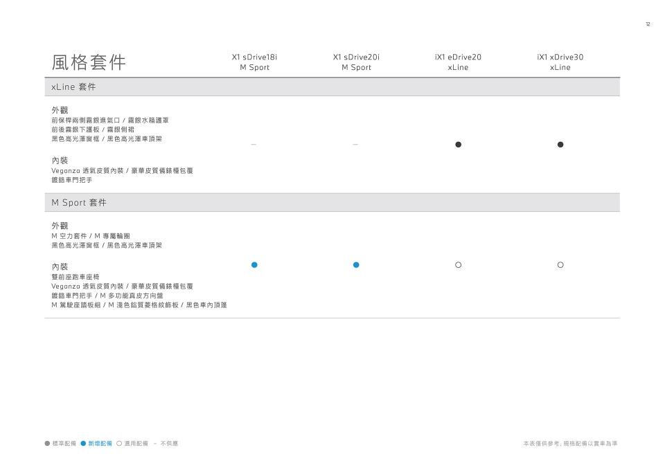Click the iX1 xDrive30 xLine column header

click(x=560, y=62)
